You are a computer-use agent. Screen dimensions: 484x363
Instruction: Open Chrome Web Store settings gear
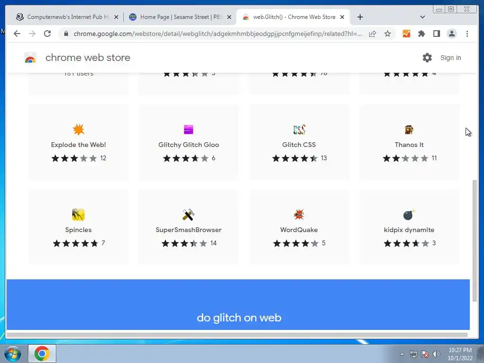coord(427,57)
